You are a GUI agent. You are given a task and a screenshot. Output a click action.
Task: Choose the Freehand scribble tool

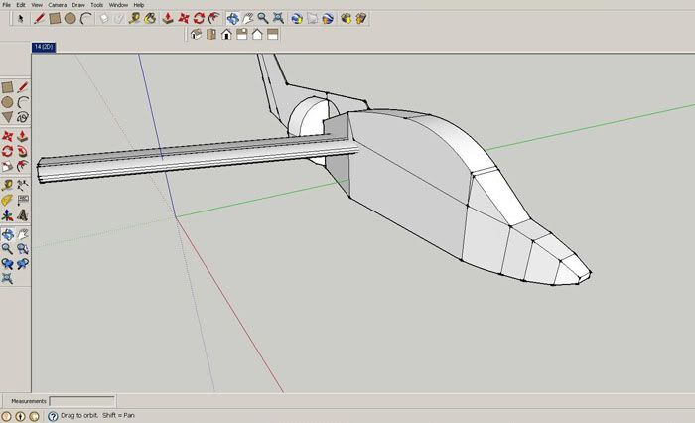(x=23, y=117)
